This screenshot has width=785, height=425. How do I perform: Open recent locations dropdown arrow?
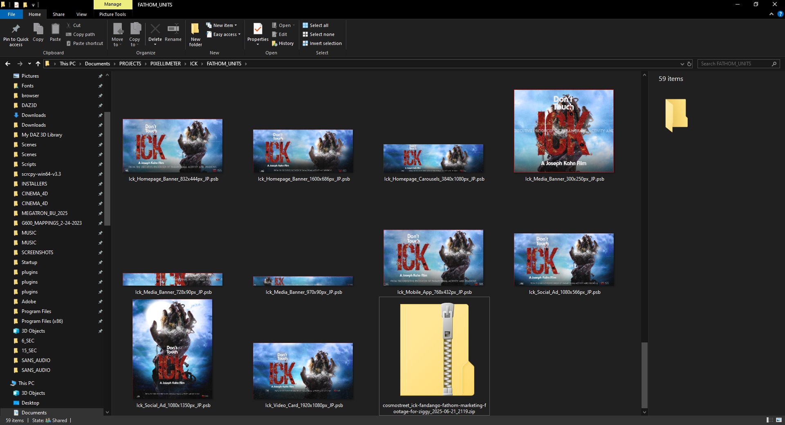tap(29, 64)
